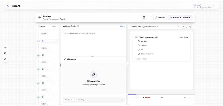
Task: Click the OUTLINE panel heading
Action: 41,26
